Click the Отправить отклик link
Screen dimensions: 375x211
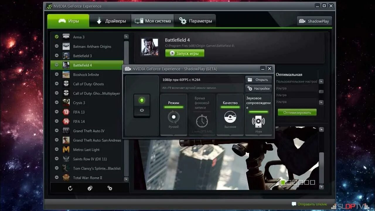(x=309, y=204)
